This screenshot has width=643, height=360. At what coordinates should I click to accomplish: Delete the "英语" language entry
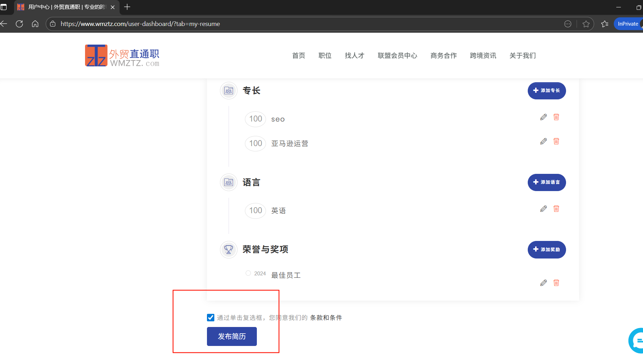point(556,208)
